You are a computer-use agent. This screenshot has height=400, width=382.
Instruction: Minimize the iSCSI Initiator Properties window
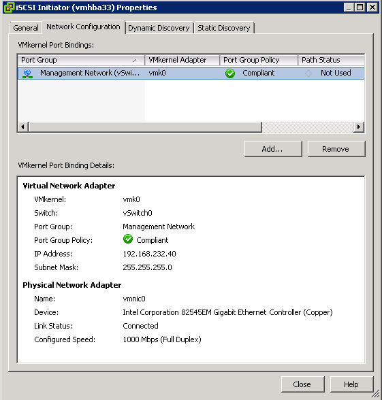pos(349,7)
